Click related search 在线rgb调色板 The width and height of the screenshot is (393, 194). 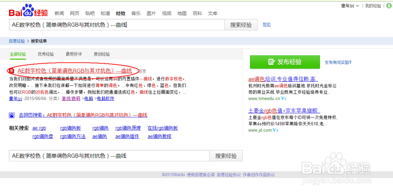click(163, 128)
